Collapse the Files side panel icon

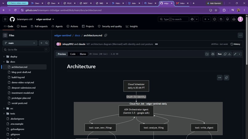5,35
